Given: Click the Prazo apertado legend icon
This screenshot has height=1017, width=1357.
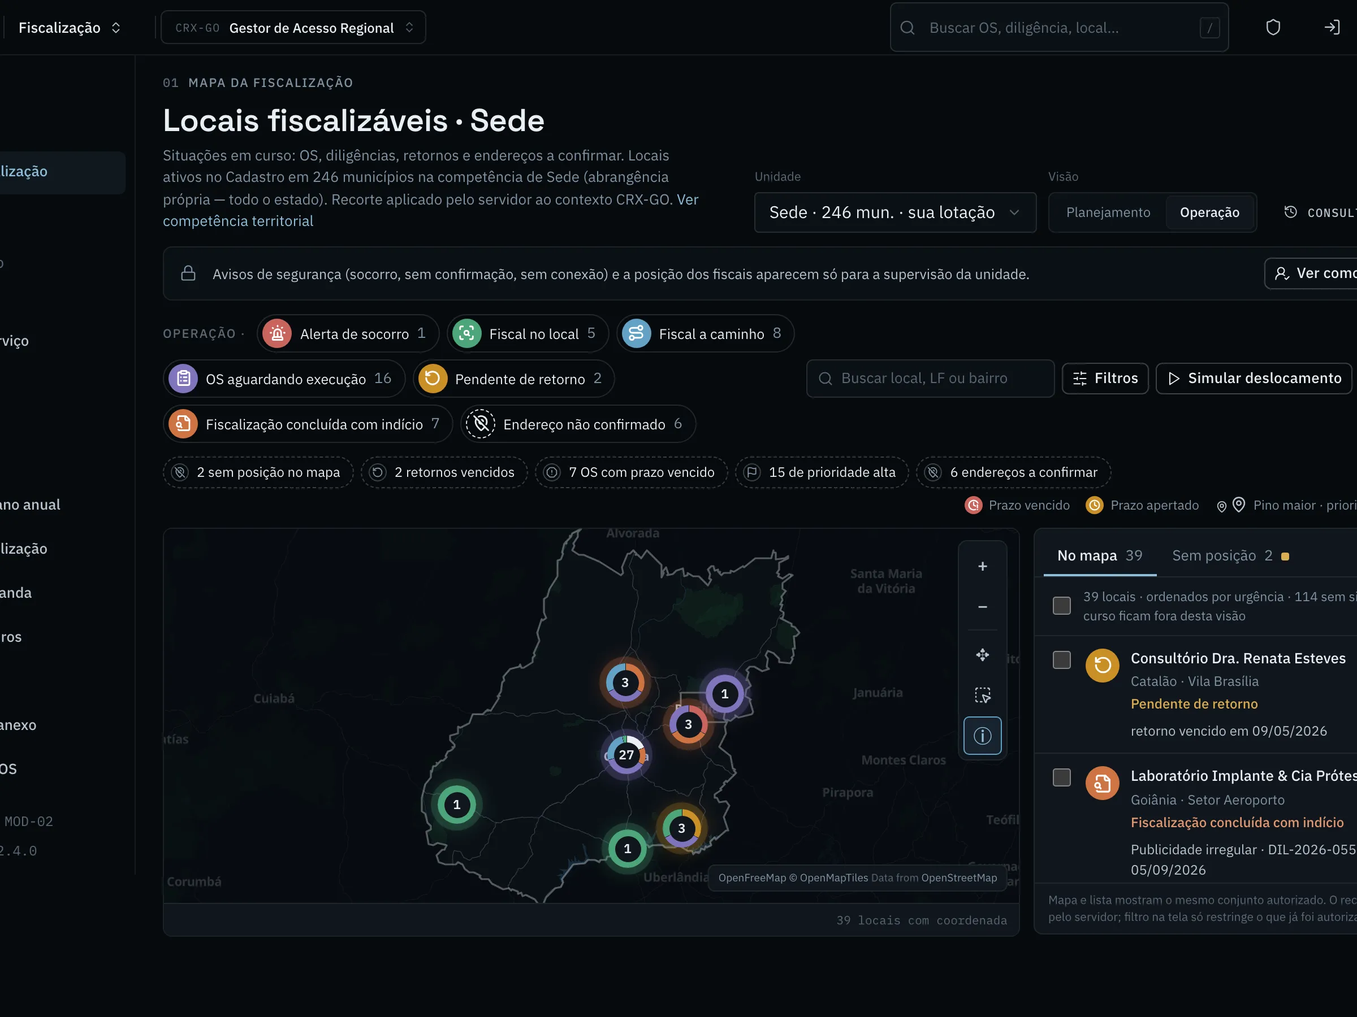Looking at the screenshot, I should 1095,505.
